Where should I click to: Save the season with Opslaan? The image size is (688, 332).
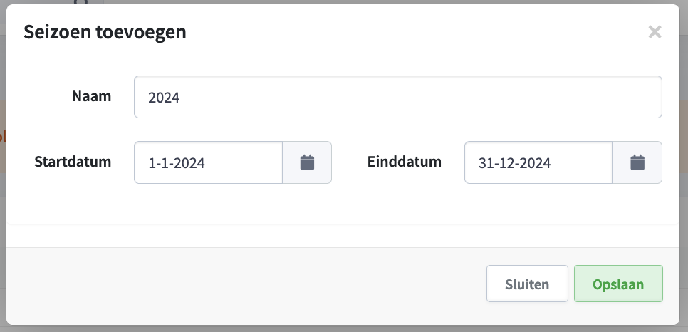pos(618,284)
